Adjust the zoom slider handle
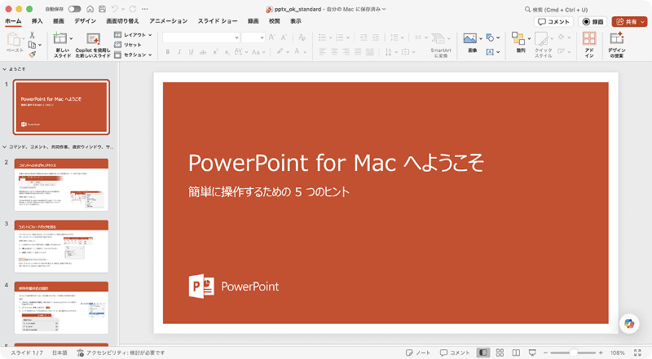652x359 pixels. pyautogui.click(x=574, y=352)
